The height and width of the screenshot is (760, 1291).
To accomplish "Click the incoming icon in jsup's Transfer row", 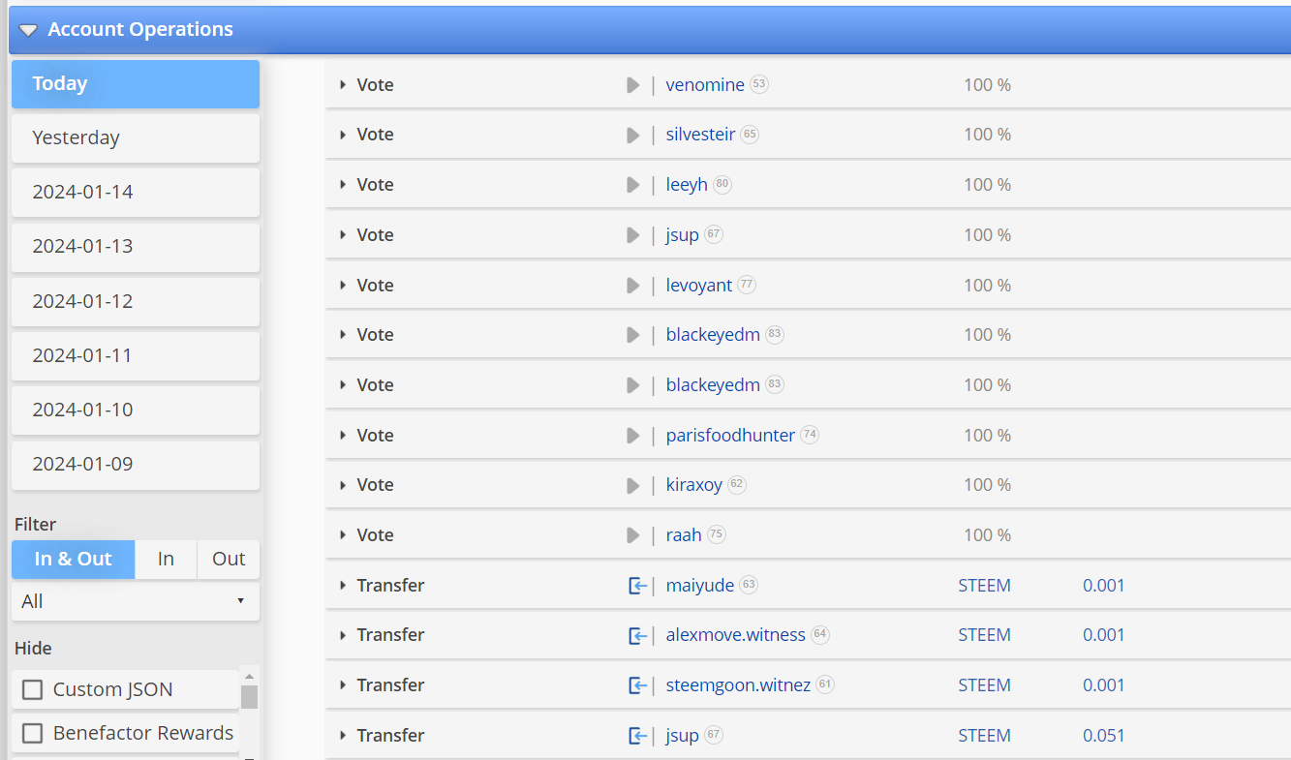I will tap(637, 736).
